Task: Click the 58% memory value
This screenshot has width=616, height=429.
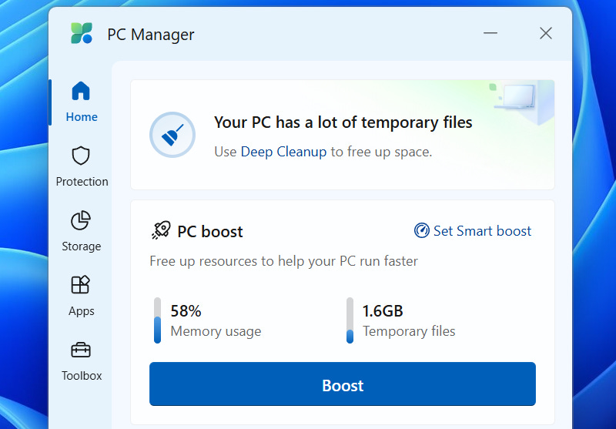Action: coord(186,311)
